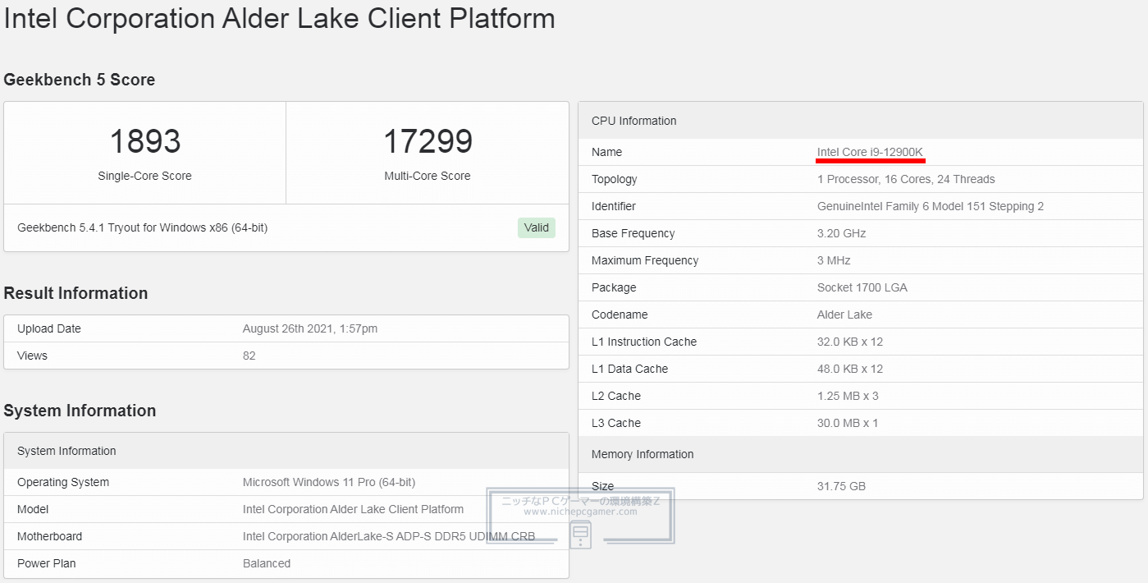1148x583 pixels.
Task: Select the upload date August 26th 2021, 1:57pm
Action: coord(310,328)
